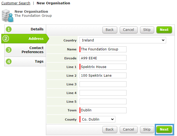The image size is (177, 136).
Task: Go to the Details step tab
Action: pos(25,29)
